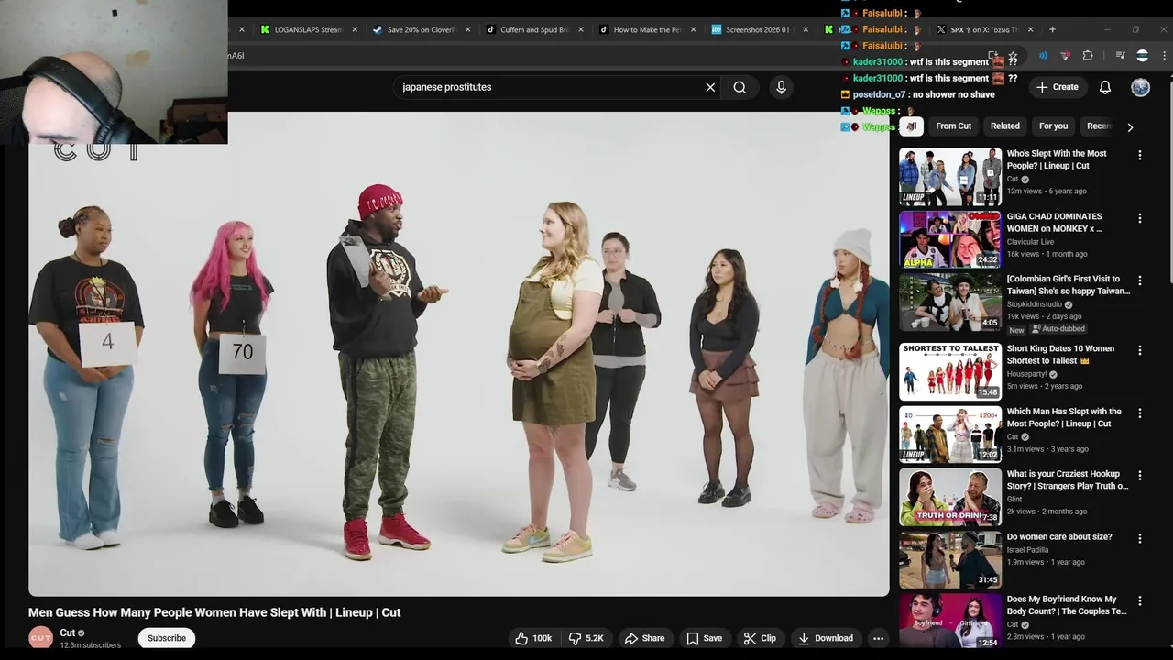1173x660 pixels.
Task: Select the Related filter chip
Action: (x=1004, y=126)
